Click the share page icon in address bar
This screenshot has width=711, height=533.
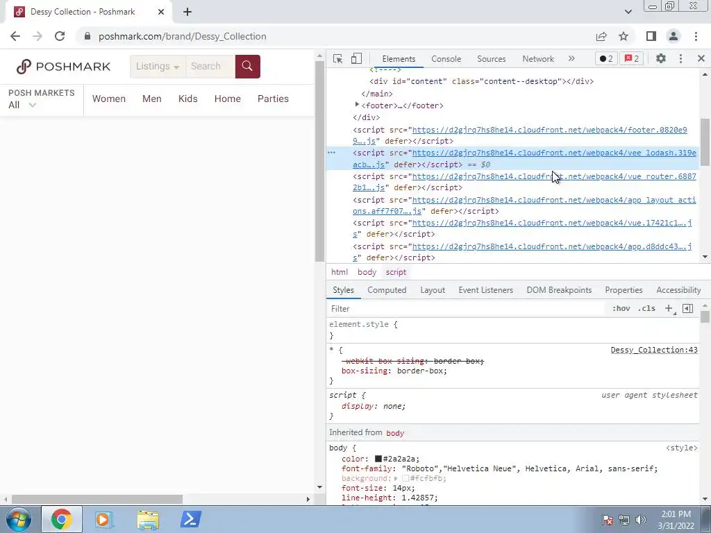[x=601, y=36]
